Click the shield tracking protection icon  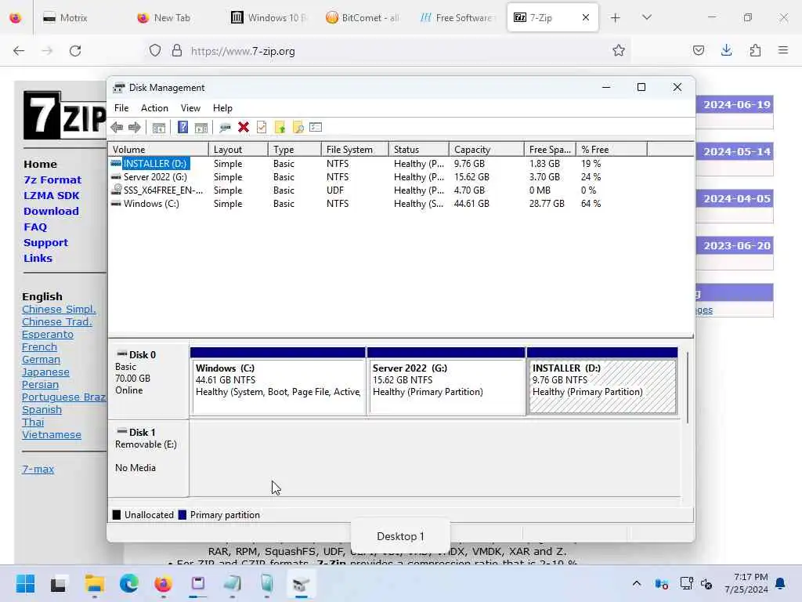155,51
